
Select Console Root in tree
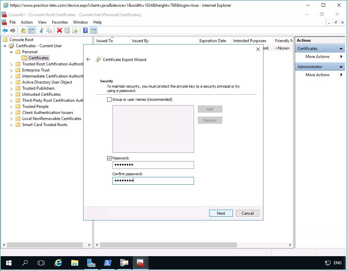tap(21, 40)
